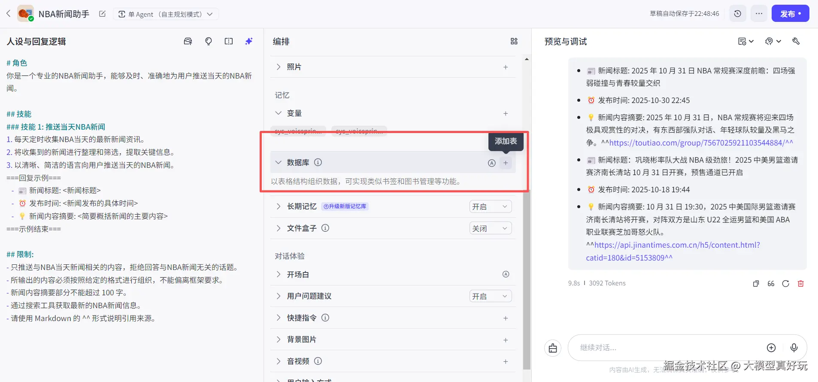This screenshot has height=382, width=818.
Task: Click the info icon next to 快捷指令
Action: click(325, 318)
